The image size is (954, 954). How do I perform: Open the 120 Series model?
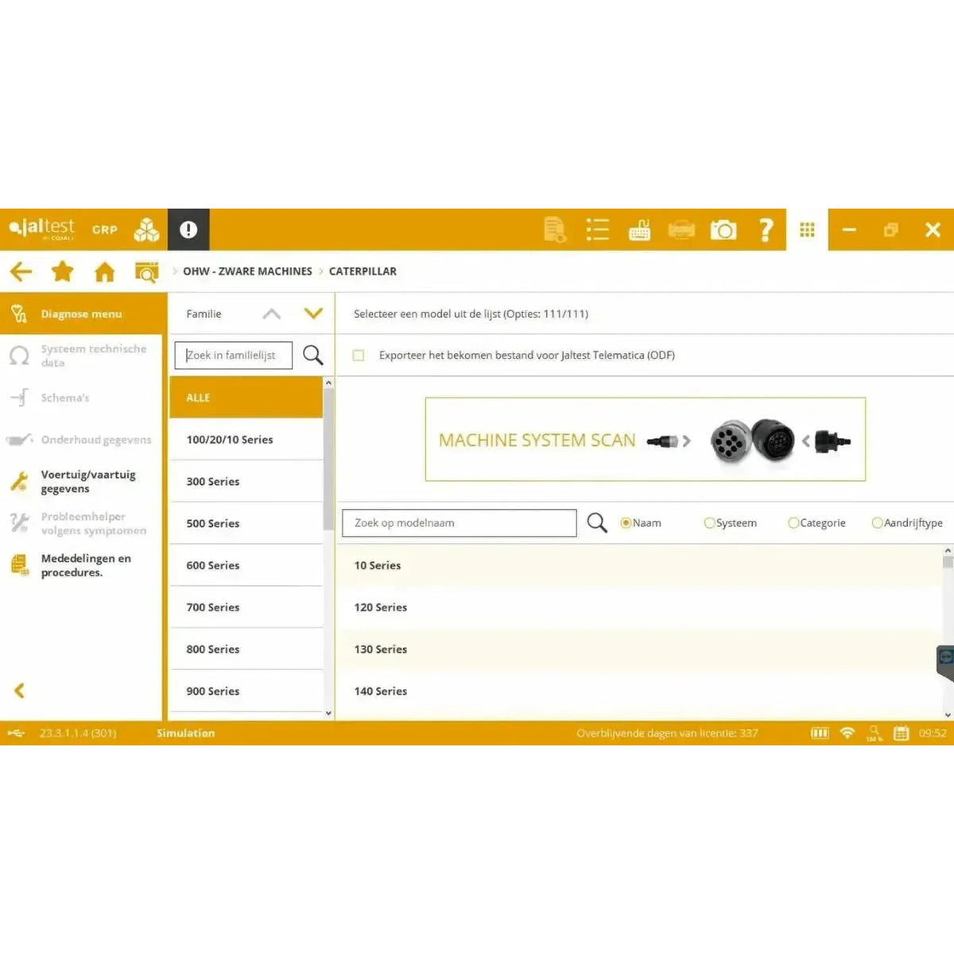click(x=640, y=607)
